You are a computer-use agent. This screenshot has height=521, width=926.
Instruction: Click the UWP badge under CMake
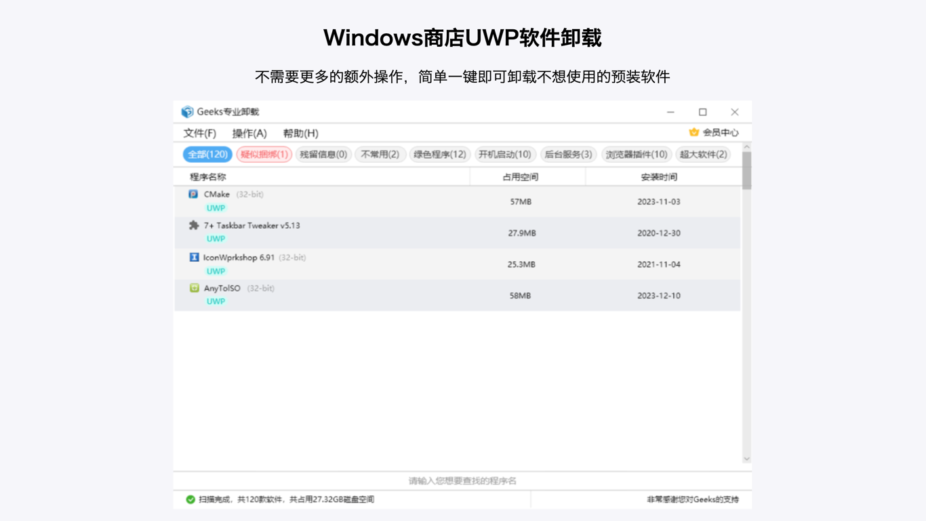[216, 208]
